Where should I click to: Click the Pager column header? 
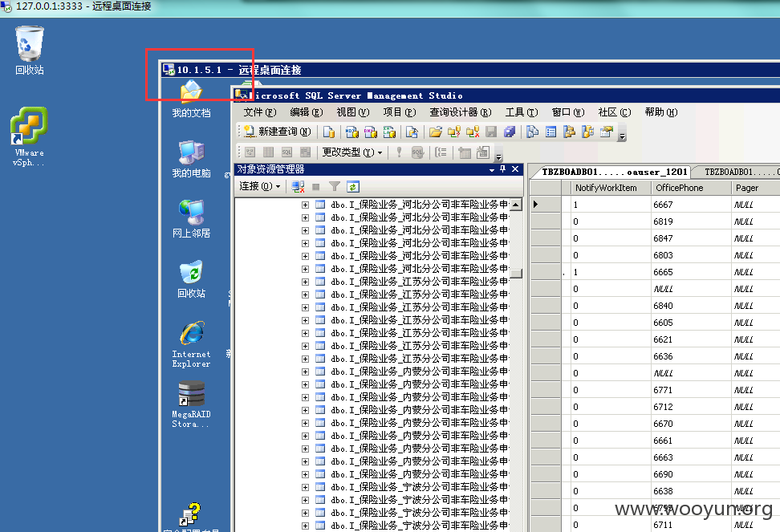point(755,188)
